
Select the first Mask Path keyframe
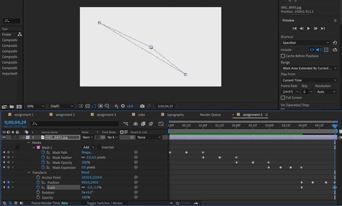[x=170, y=153]
